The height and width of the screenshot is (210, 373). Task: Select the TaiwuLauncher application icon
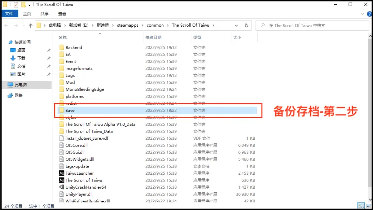(62, 173)
